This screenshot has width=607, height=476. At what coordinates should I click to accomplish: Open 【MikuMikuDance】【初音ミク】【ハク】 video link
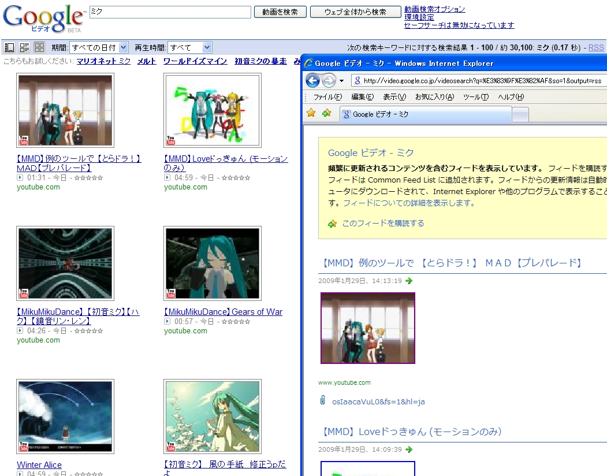click(78, 316)
